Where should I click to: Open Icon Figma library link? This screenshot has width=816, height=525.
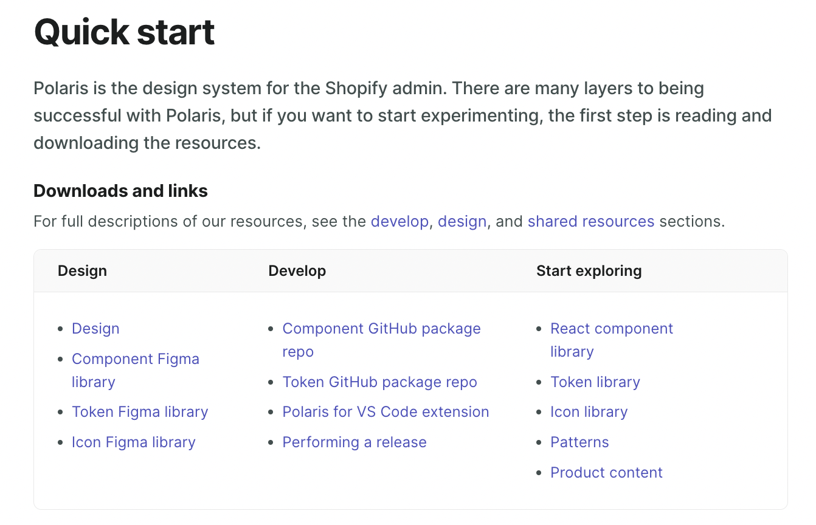[134, 442]
